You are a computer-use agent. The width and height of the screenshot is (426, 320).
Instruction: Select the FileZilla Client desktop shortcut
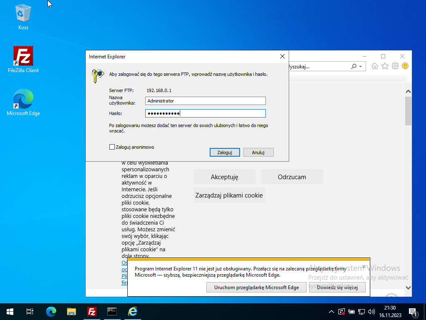(x=23, y=59)
